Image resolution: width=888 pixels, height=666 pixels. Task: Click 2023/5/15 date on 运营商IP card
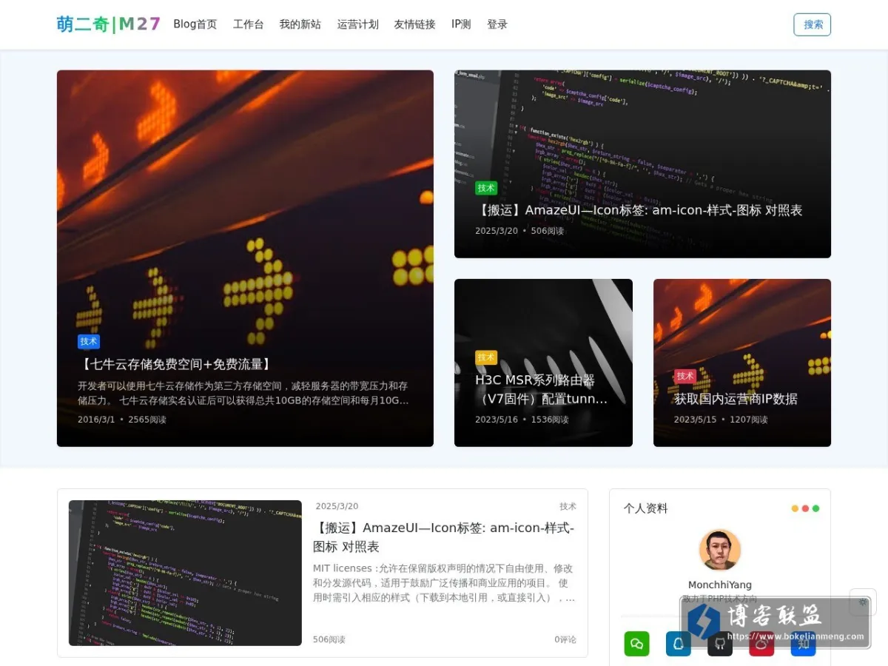(x=696, y=420)
